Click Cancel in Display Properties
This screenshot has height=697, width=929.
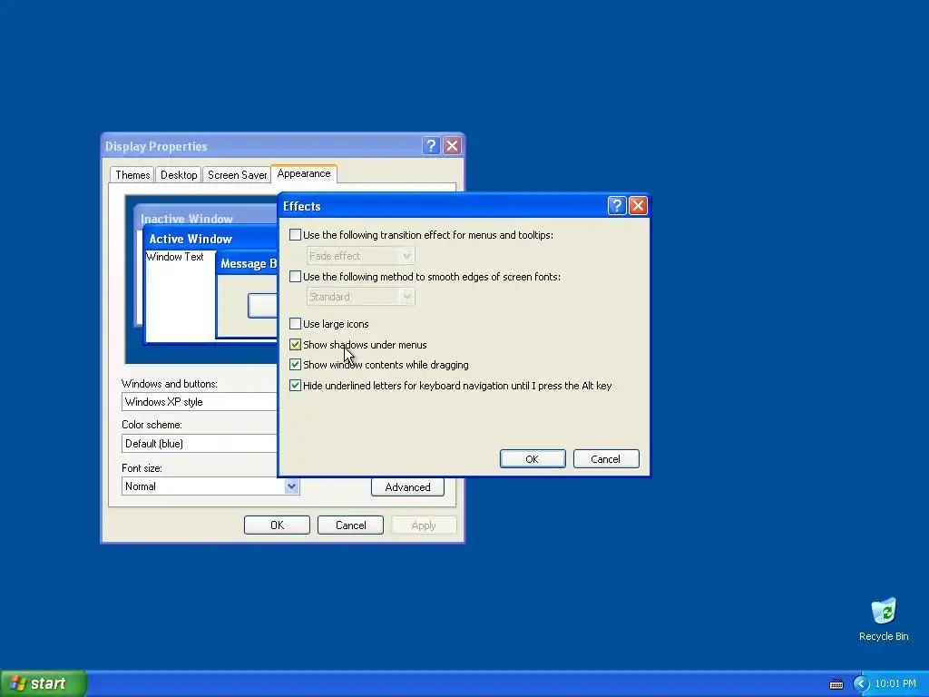pyautogui.click(x=350, y=525)
